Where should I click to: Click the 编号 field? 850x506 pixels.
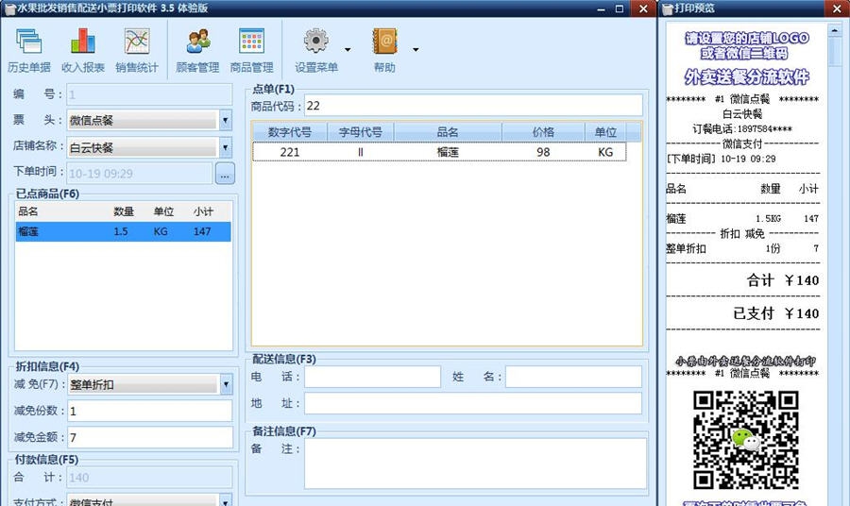149,94
